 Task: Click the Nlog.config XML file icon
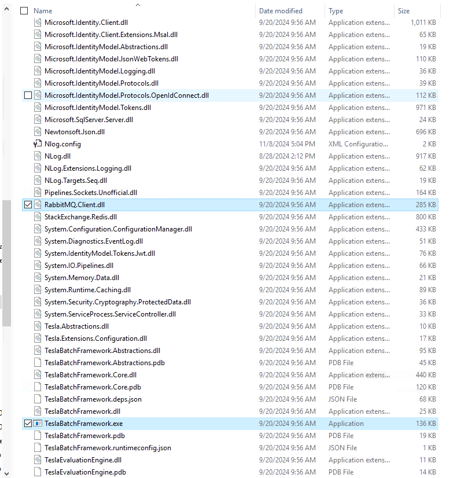click(38, 144)
